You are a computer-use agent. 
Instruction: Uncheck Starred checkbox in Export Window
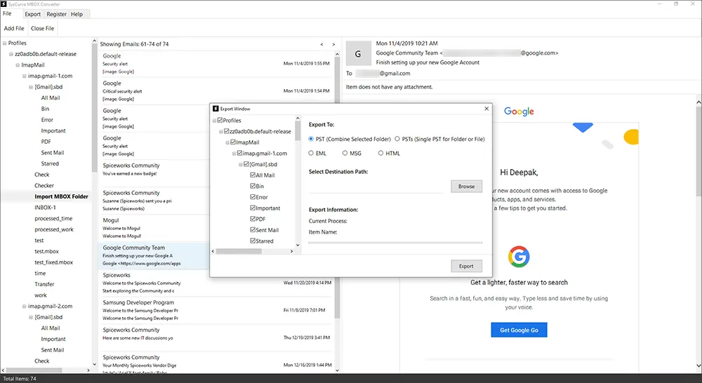pos(253,241)
